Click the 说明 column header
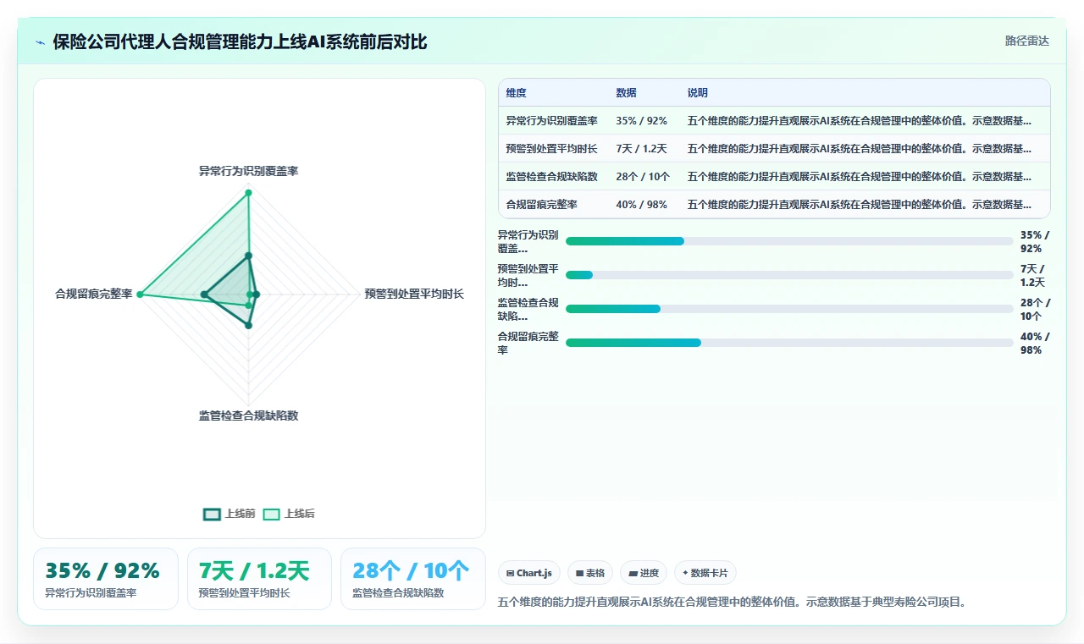1084x644 pixels. click(697, 93)
